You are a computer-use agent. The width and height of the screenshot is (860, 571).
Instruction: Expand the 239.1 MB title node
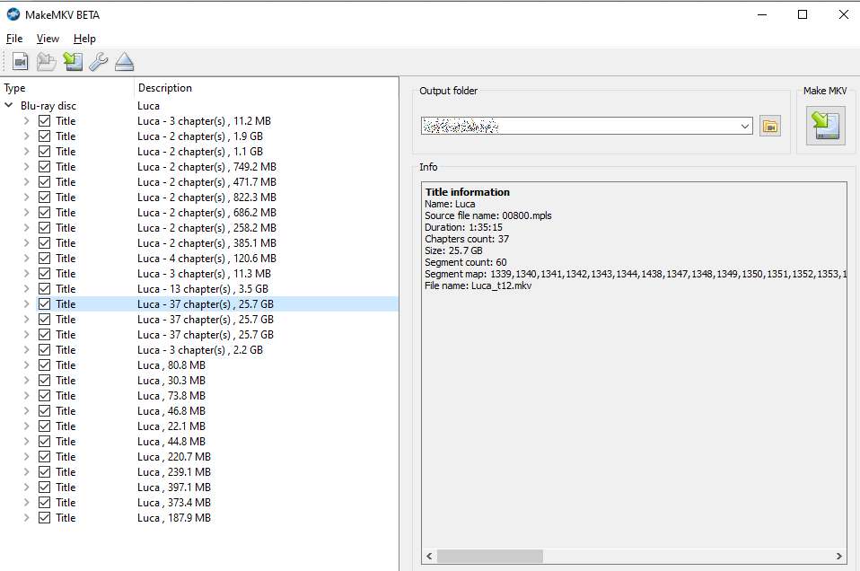pyautogui.click(x=26, y=472)
